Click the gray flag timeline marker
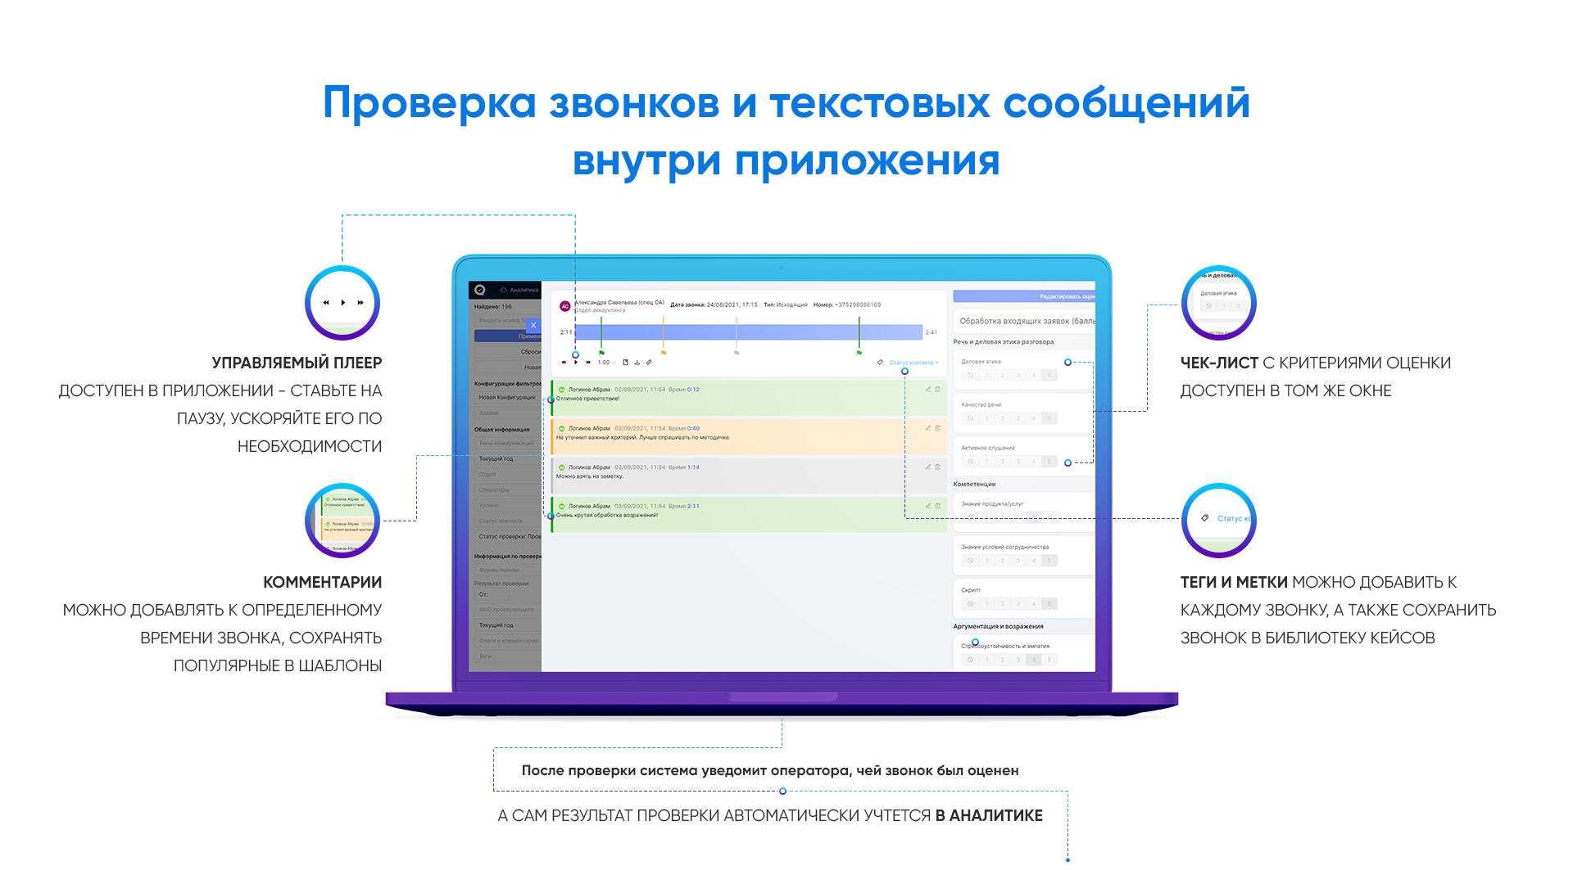 pos(737,353)
